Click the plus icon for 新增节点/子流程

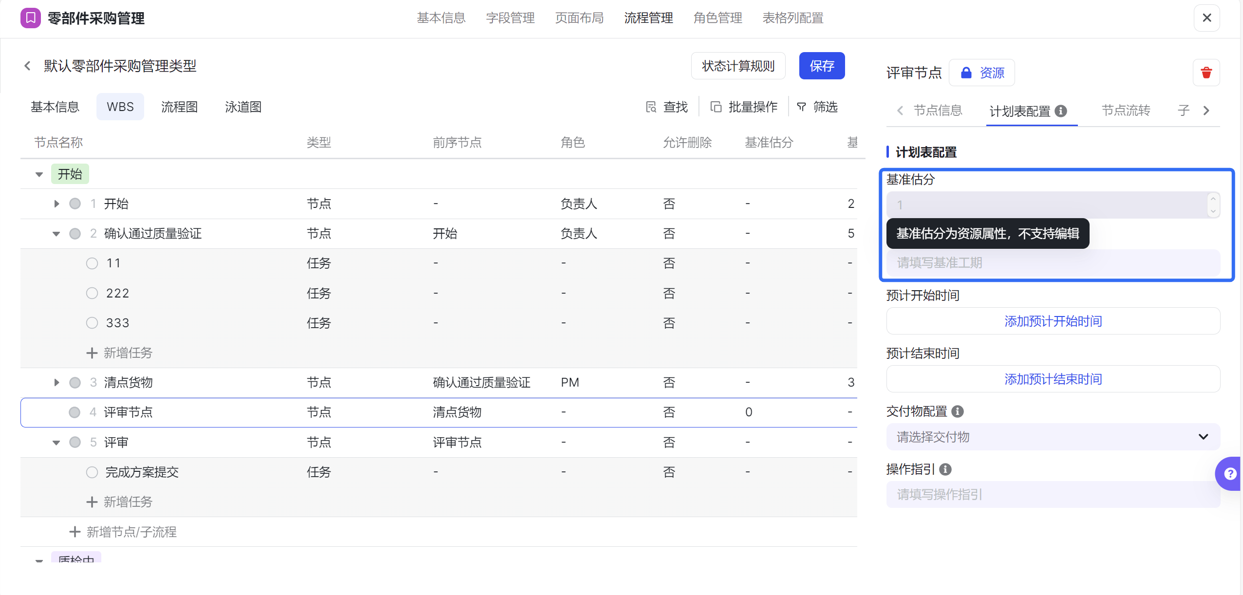point(75,532)
